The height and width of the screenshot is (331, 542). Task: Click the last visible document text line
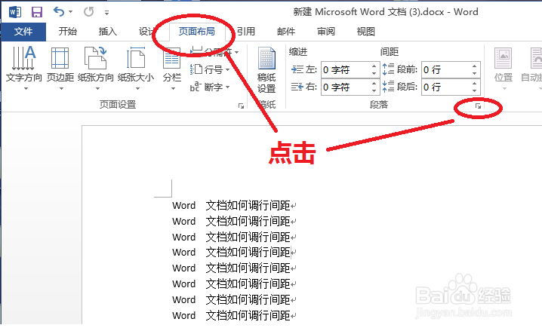[x=234, y=315]
